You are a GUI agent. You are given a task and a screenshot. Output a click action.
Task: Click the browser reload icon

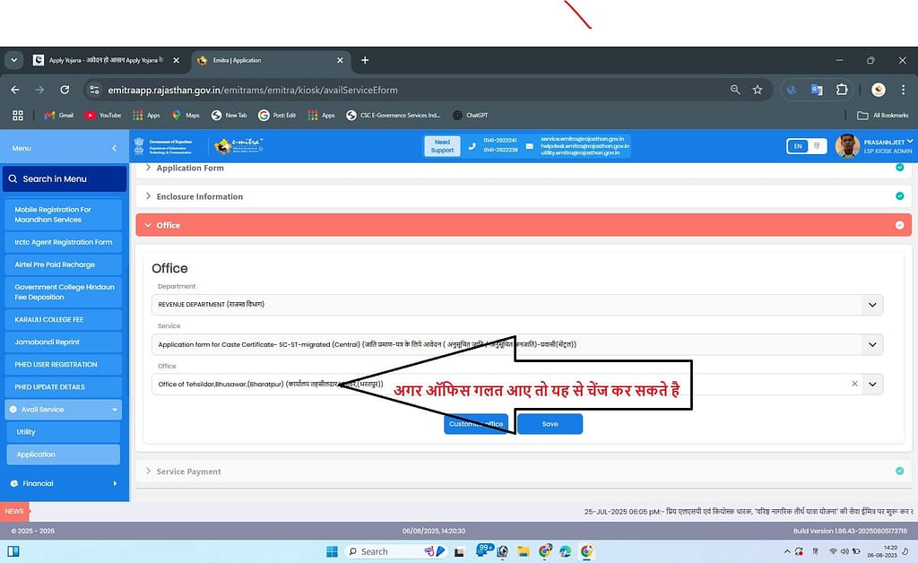coord(65,90)
